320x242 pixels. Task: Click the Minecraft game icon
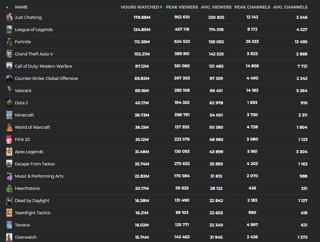(9, 115)
